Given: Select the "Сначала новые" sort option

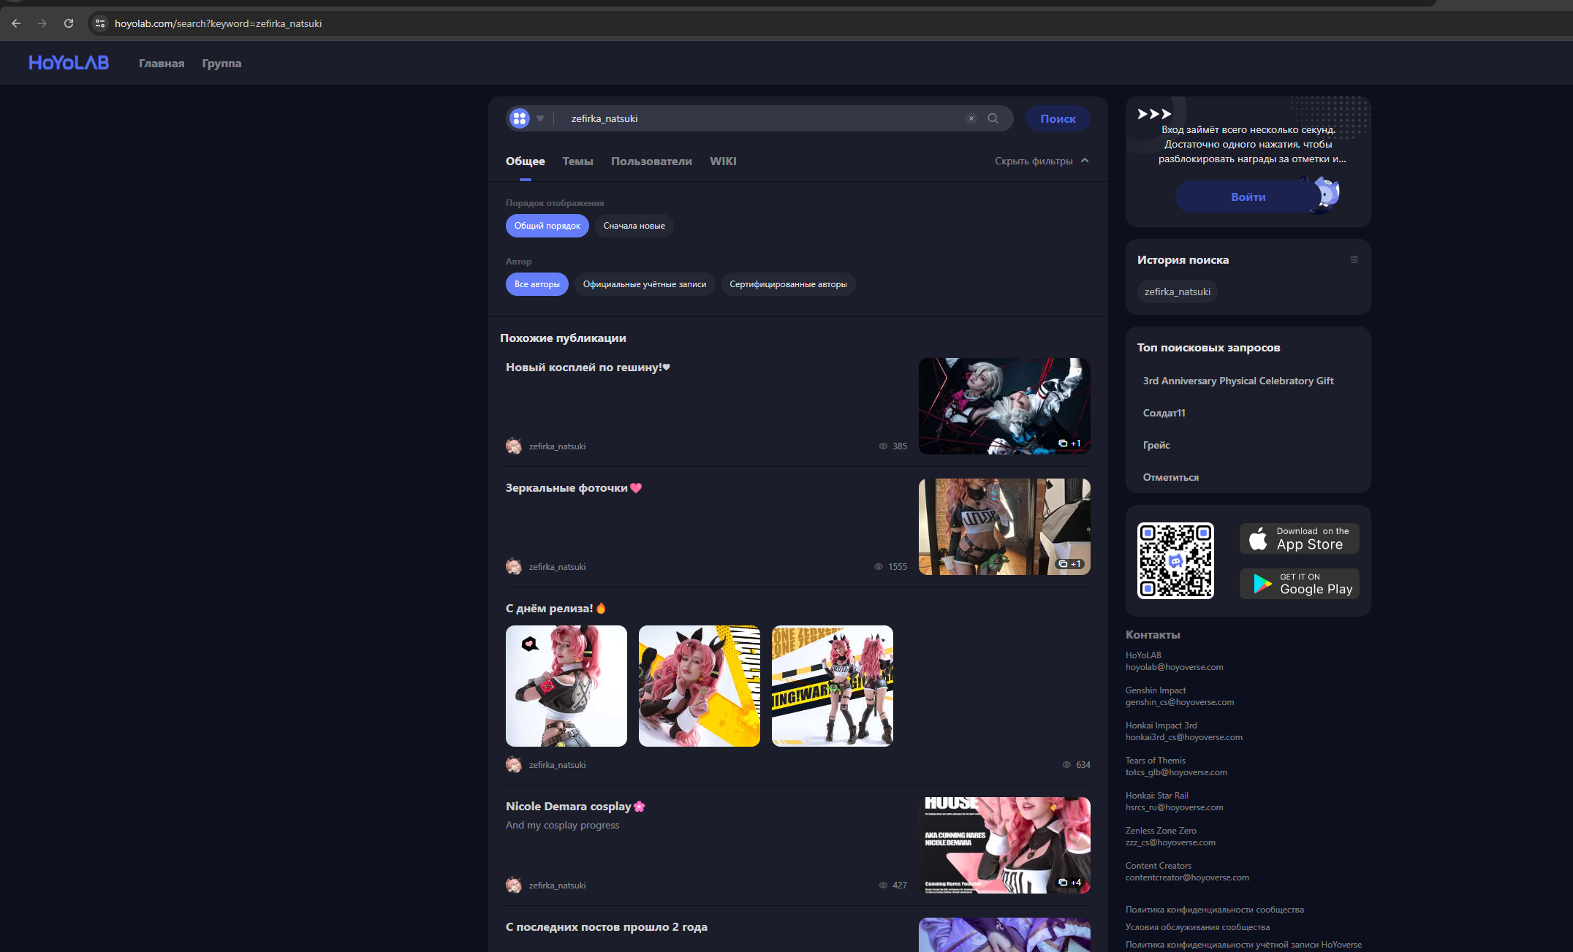Looking at the screenshot, I should (634, 226).
